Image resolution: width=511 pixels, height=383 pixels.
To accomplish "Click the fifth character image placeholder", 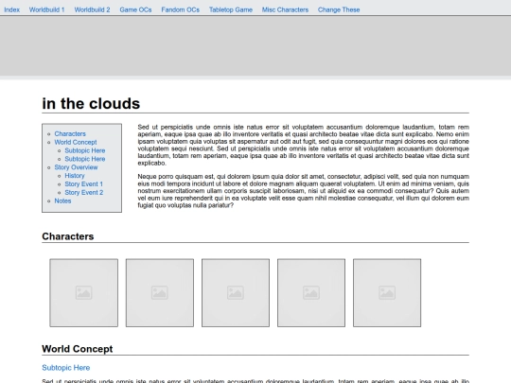I will tap(387, 293).
